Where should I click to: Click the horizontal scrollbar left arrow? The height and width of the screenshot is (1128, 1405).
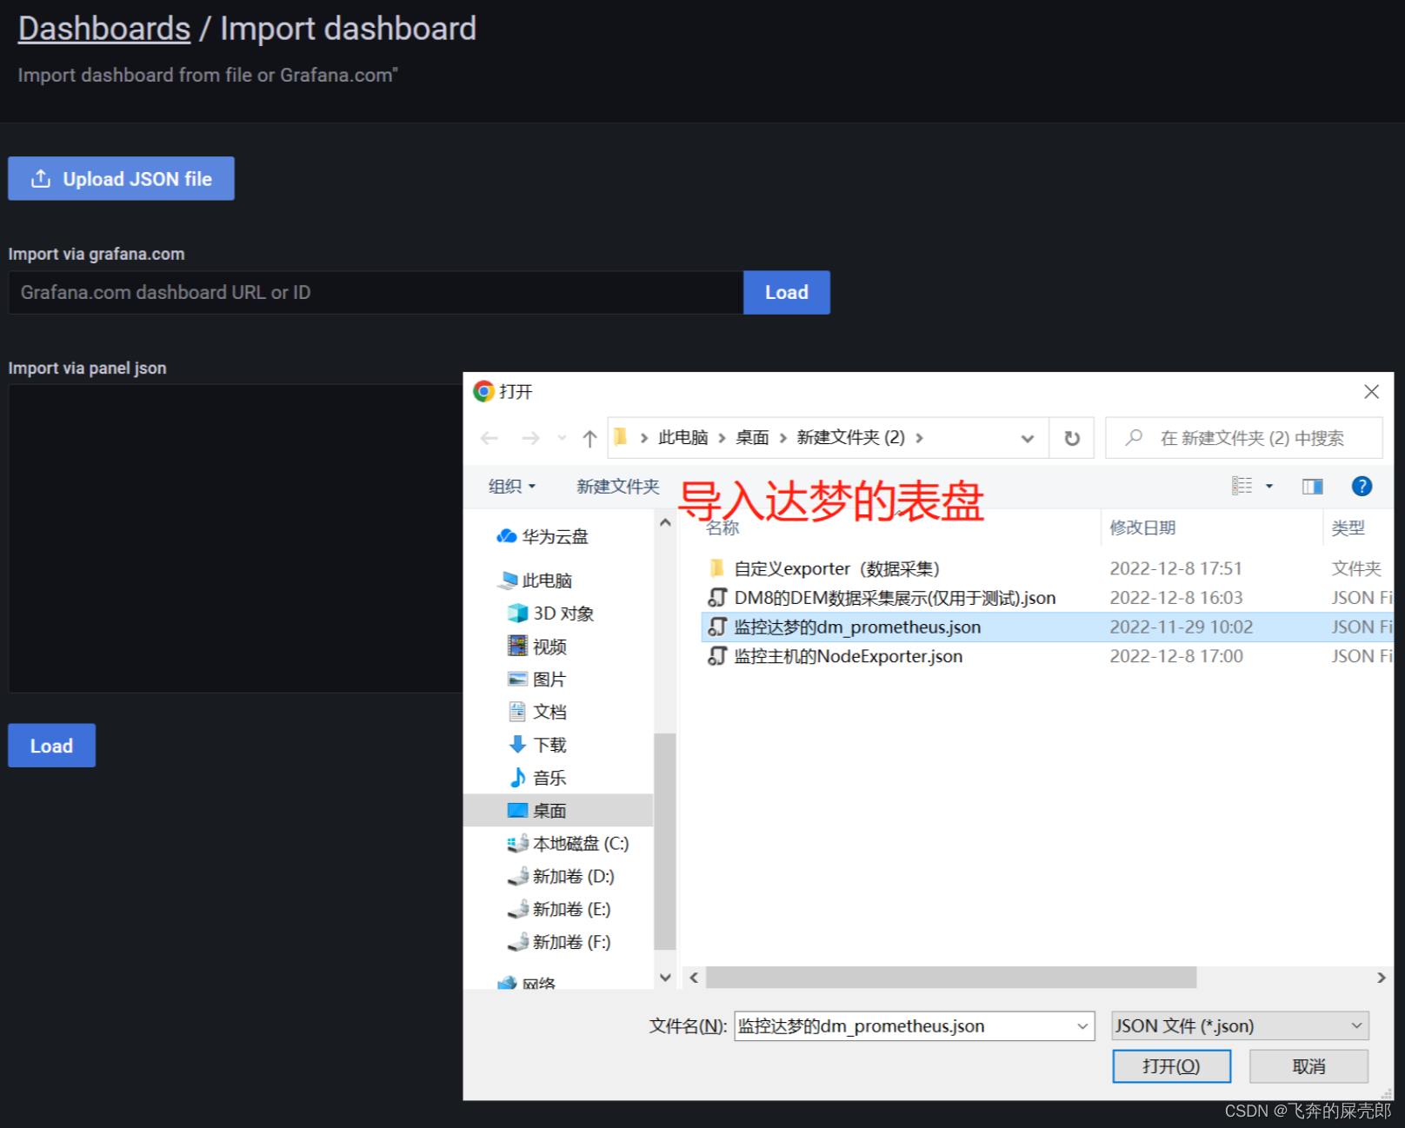point(694,978)
